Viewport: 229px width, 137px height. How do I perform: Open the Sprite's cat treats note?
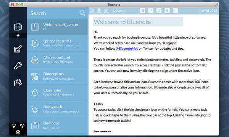pyautogui.click(x=58, y=43)
